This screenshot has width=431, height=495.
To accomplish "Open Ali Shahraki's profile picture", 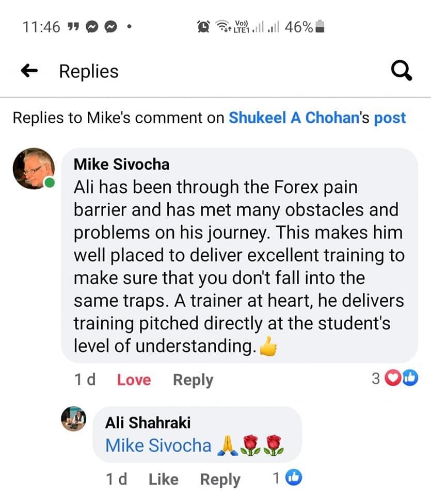I will [74, 419].
